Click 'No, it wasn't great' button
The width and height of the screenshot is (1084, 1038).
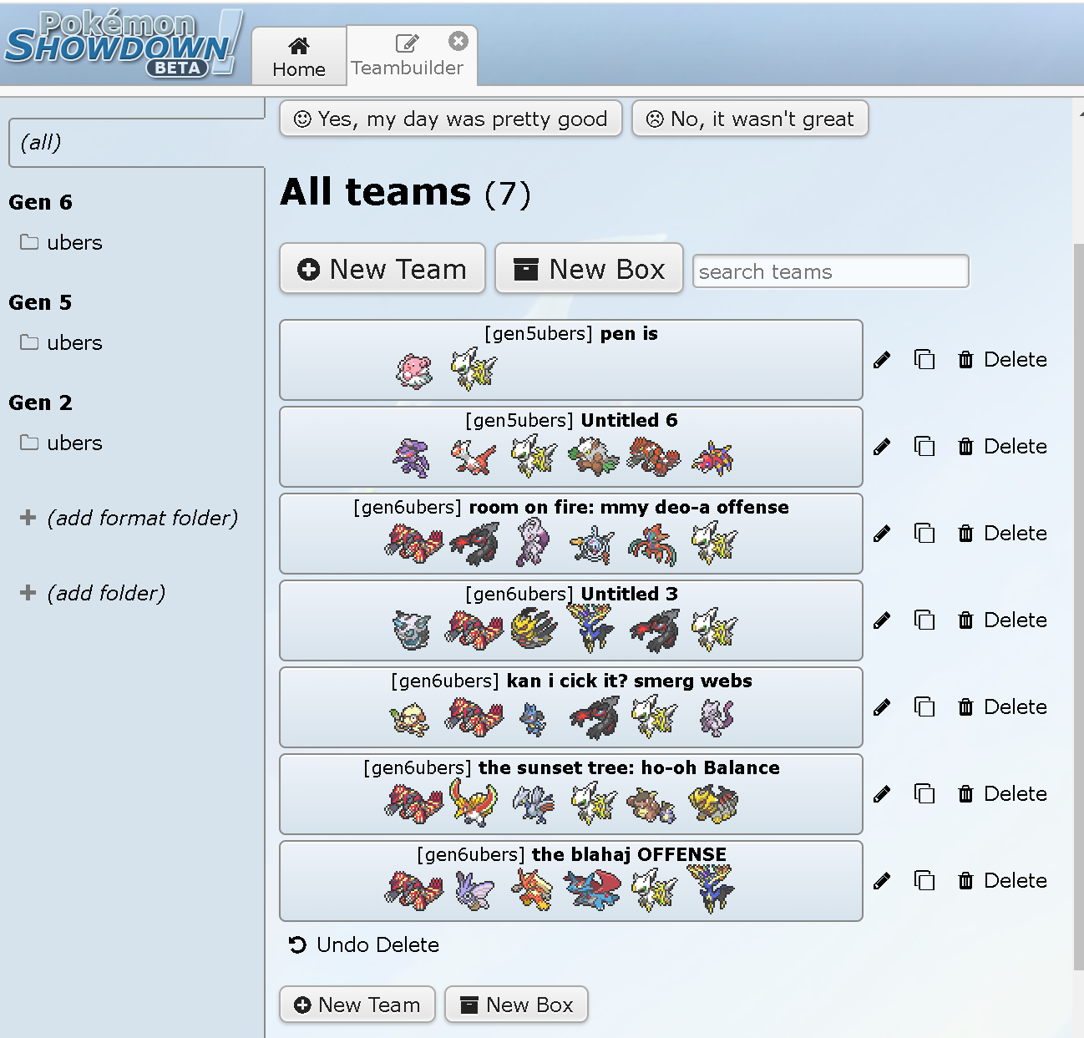point(750,119)
